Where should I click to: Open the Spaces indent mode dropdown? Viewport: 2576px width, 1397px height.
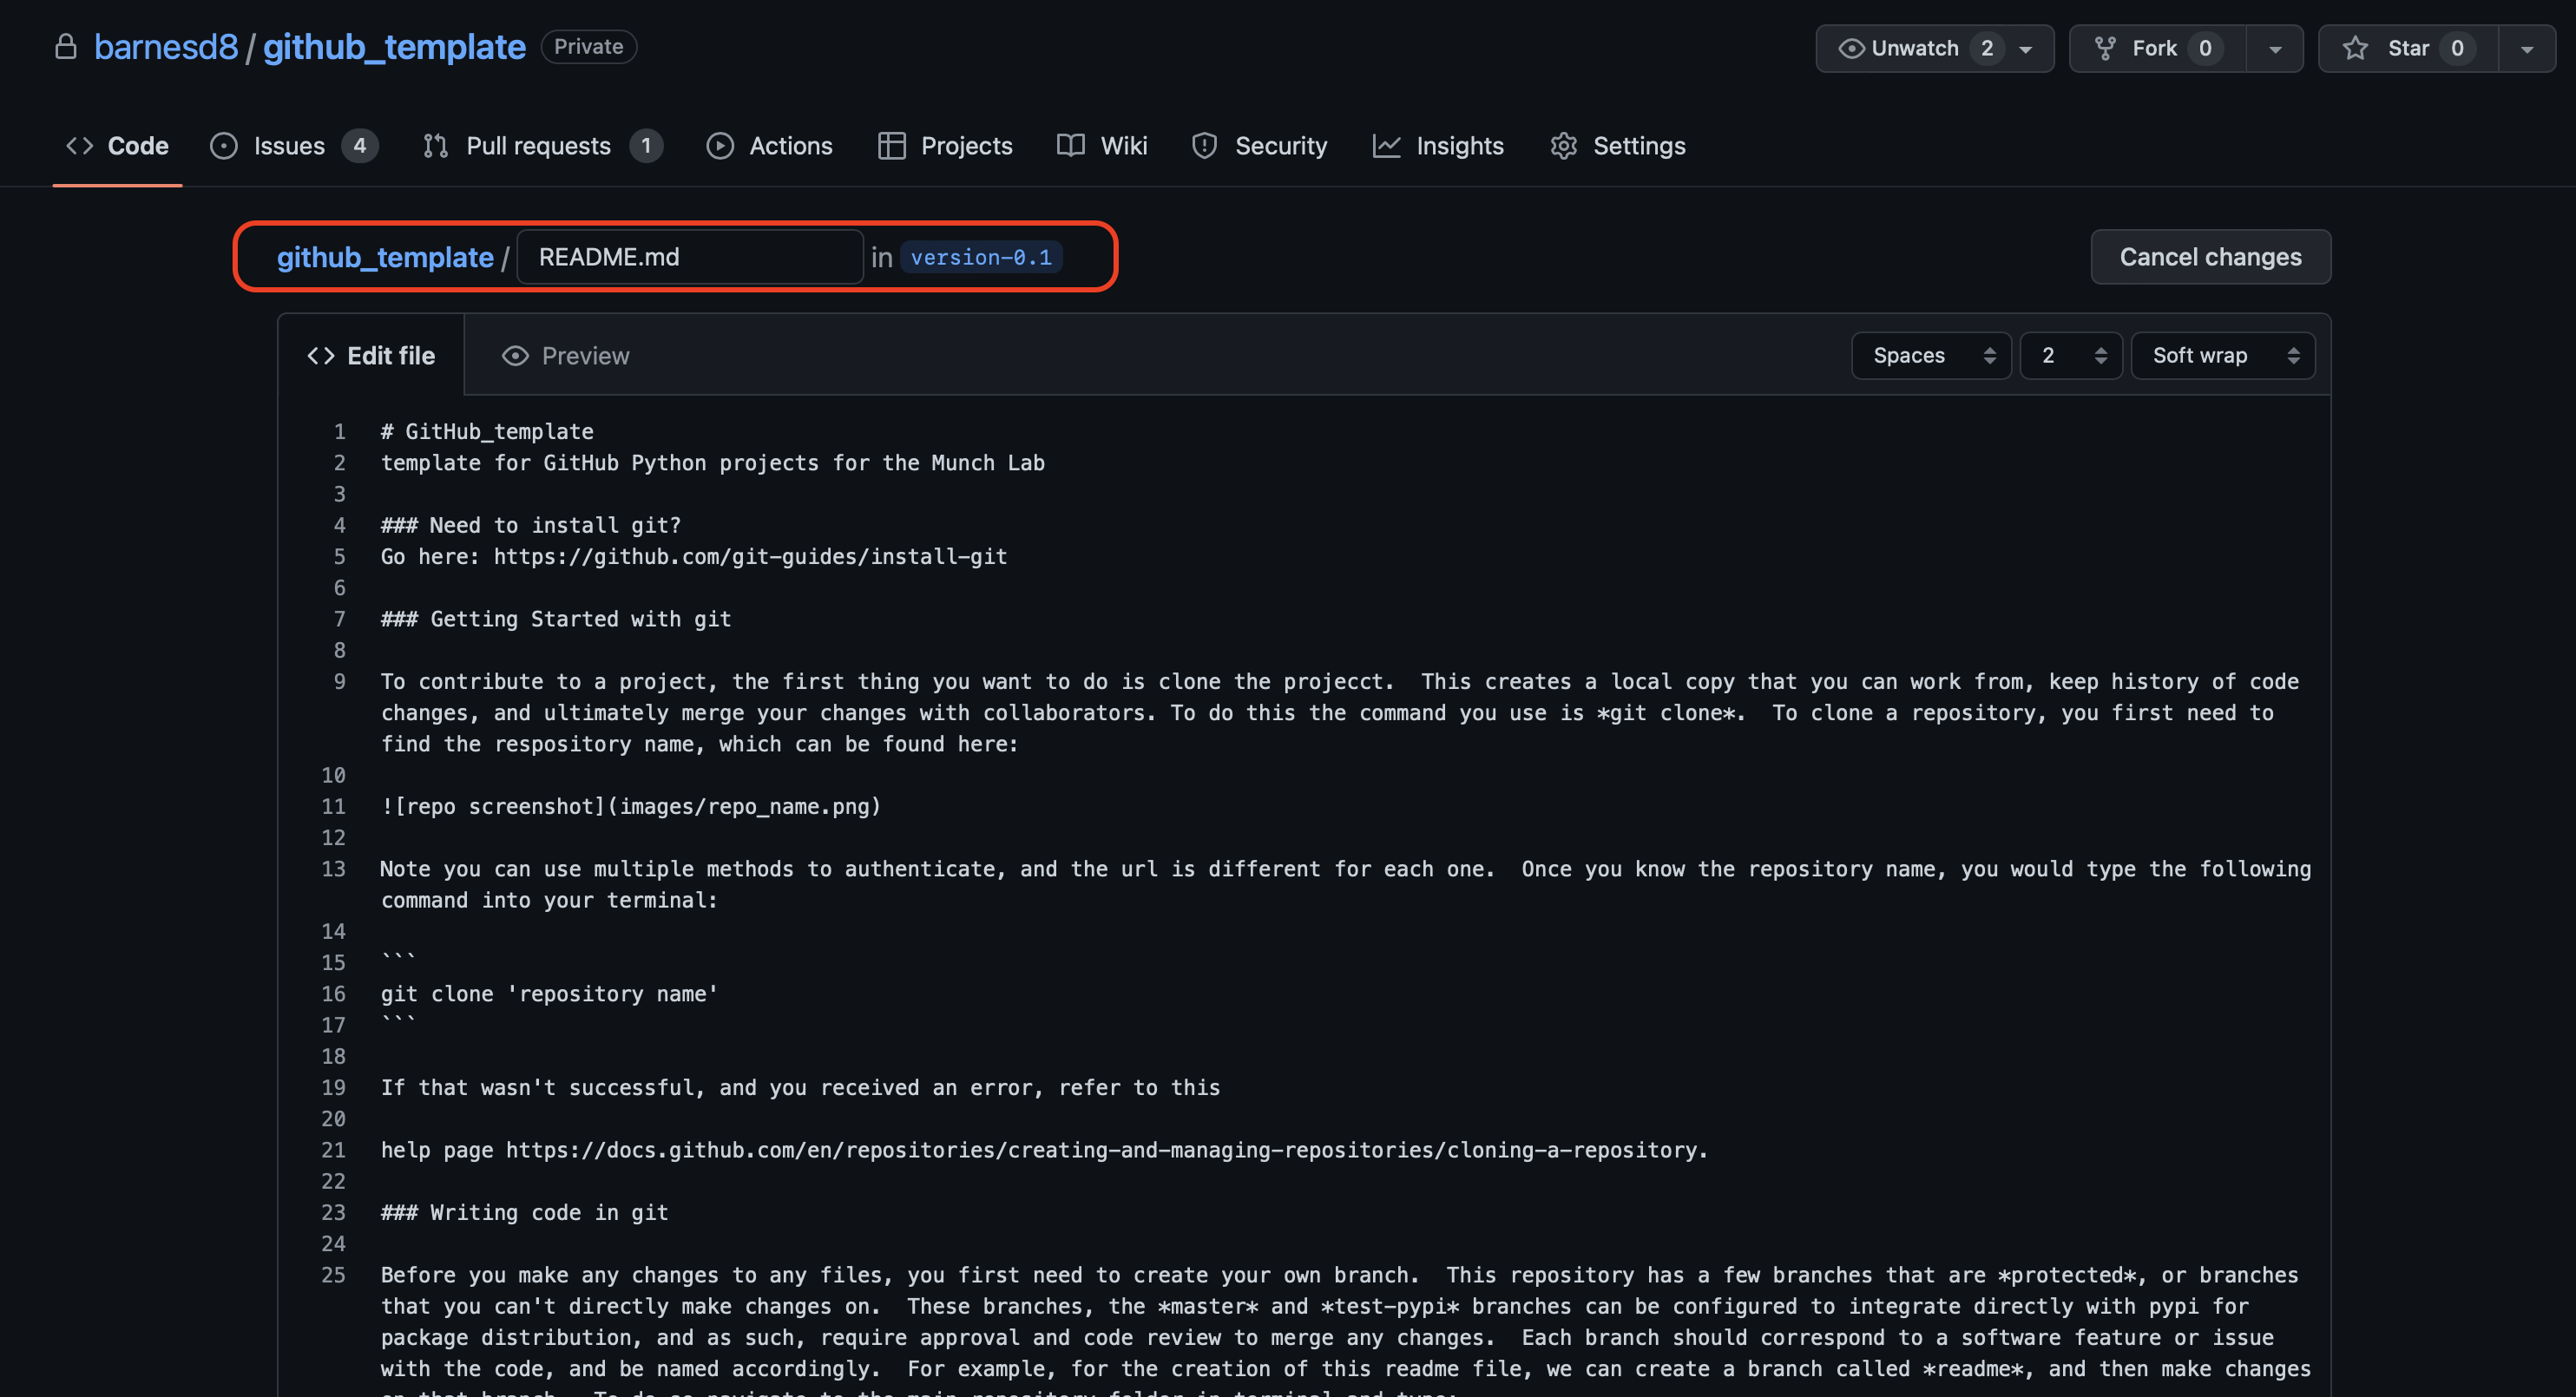(x=1931, y=355)
